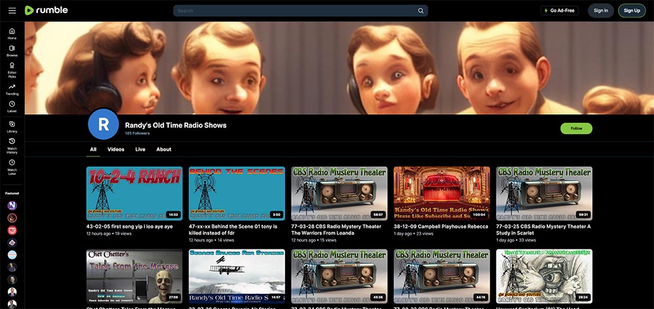This screenshot has width=654, height=309.
Task: Click the Go Ad-Free button
Action: (x=559, y=10)
